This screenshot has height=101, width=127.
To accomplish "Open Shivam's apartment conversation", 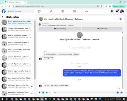I will point(17,29).
